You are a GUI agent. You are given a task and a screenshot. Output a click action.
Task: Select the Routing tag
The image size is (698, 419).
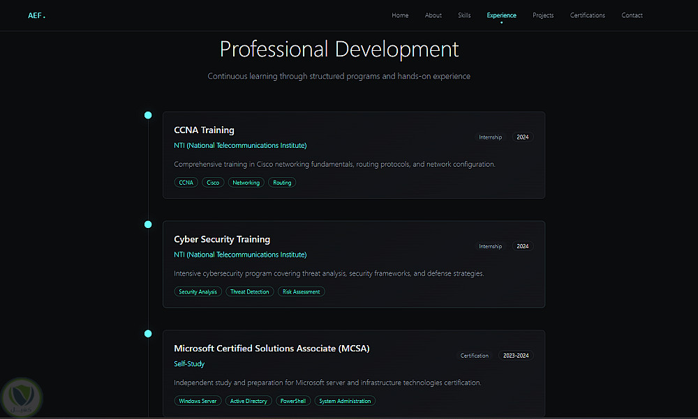(x=282, y=183)
